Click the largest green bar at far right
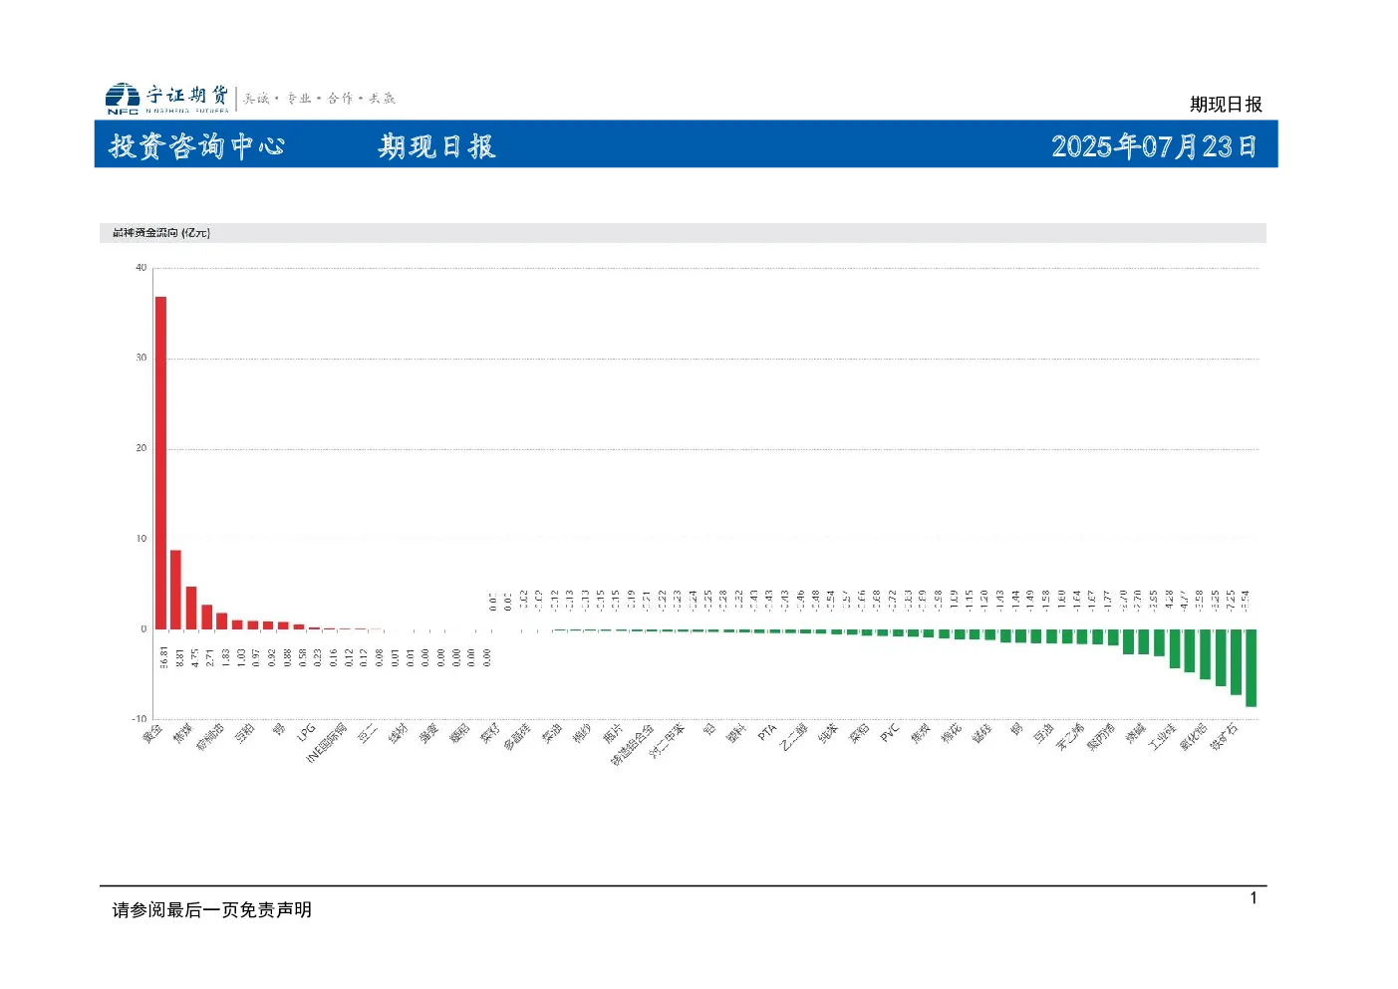The width and height of the screenshot is (1398, 989). [1251, 668]
